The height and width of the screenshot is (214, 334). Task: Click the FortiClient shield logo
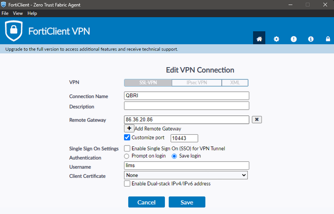tap(14, 31)
